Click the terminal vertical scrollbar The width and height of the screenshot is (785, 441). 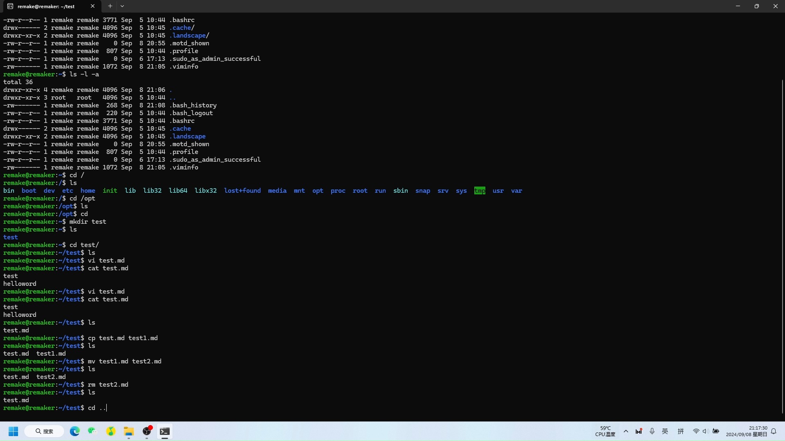coord(782,246)
